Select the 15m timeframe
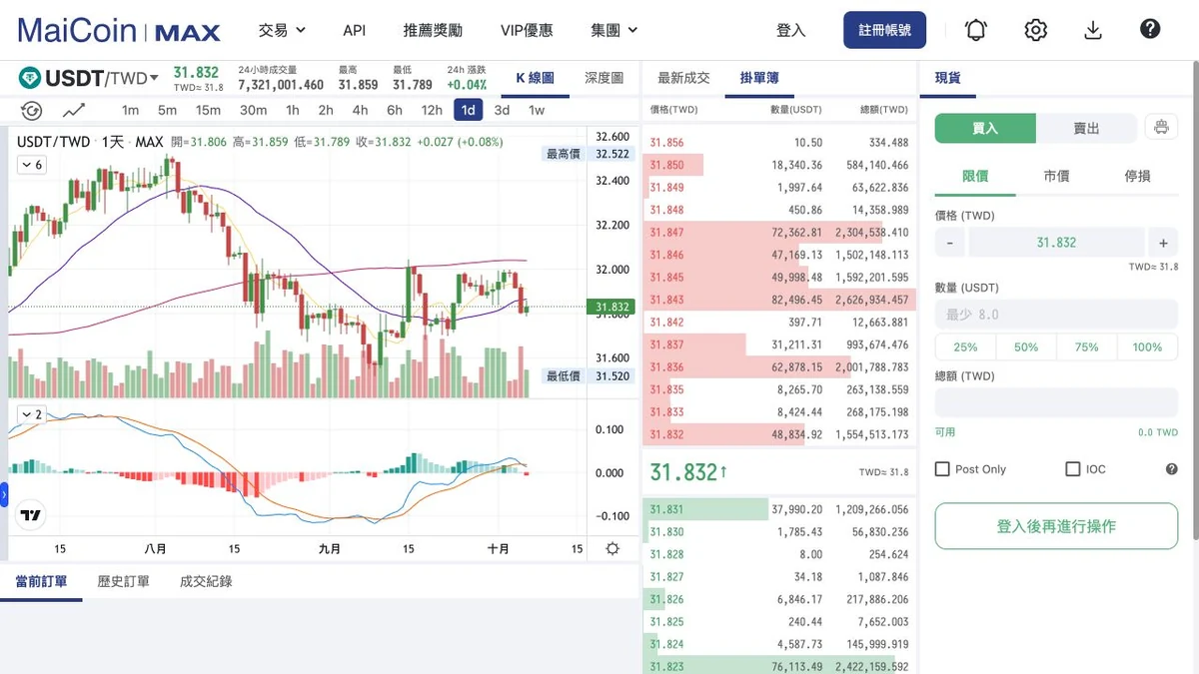Viewport: 1199px width, 674px height. pos(208,110)
